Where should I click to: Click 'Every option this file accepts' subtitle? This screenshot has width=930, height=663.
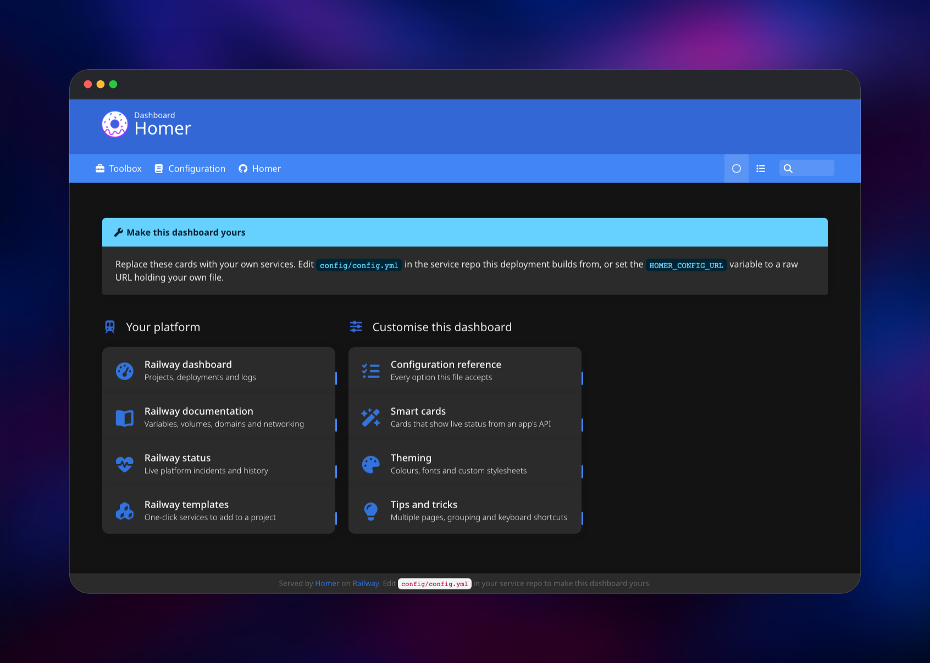pos(441,377)
